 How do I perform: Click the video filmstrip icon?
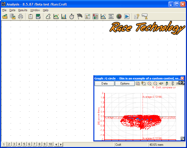[111, 16]
